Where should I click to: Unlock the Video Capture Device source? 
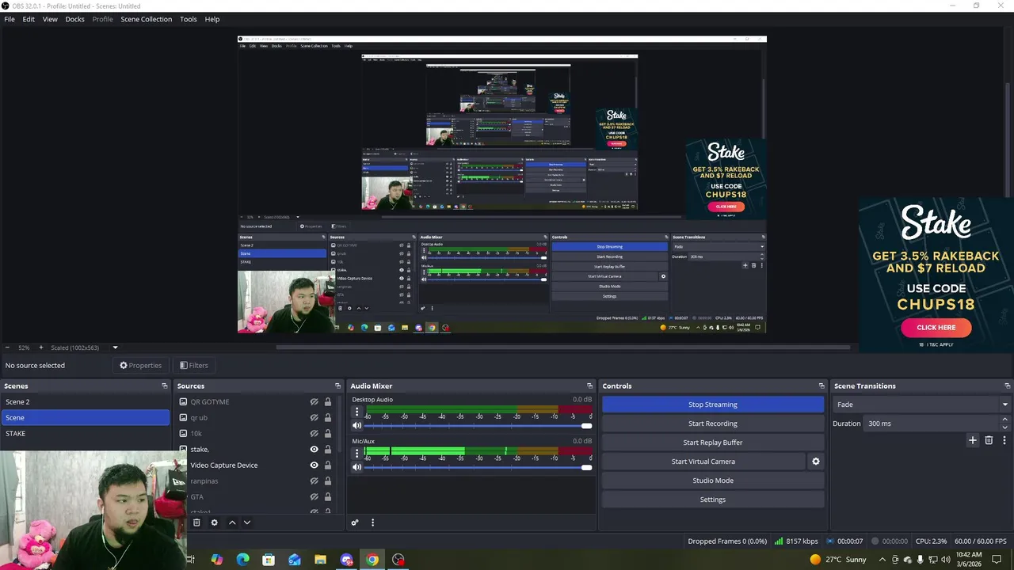click(x=327, y=465)
